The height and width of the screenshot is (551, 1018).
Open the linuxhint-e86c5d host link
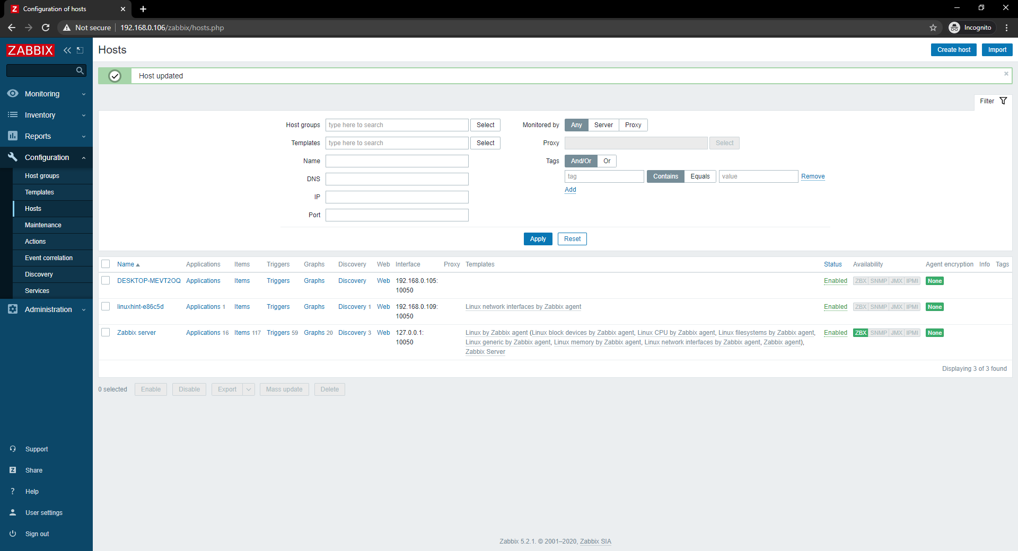coord(140,307)
